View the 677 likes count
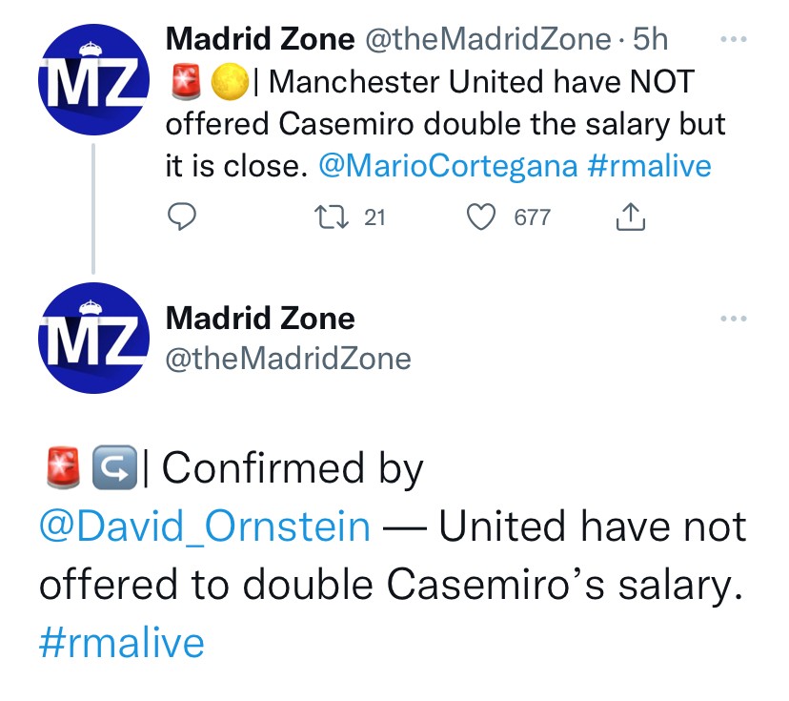This screenshot has width=789, height=701. click(x=532, y=217)
